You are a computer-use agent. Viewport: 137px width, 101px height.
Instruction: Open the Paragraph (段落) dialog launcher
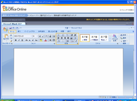pos(78,44)
